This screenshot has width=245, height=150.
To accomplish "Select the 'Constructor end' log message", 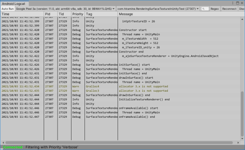I will click(131, 52).
